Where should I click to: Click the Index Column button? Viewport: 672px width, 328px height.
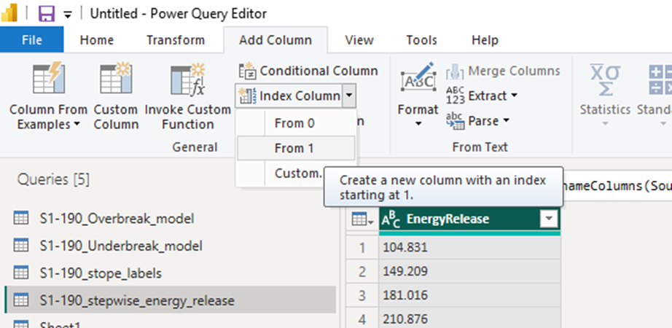point(289,95)
